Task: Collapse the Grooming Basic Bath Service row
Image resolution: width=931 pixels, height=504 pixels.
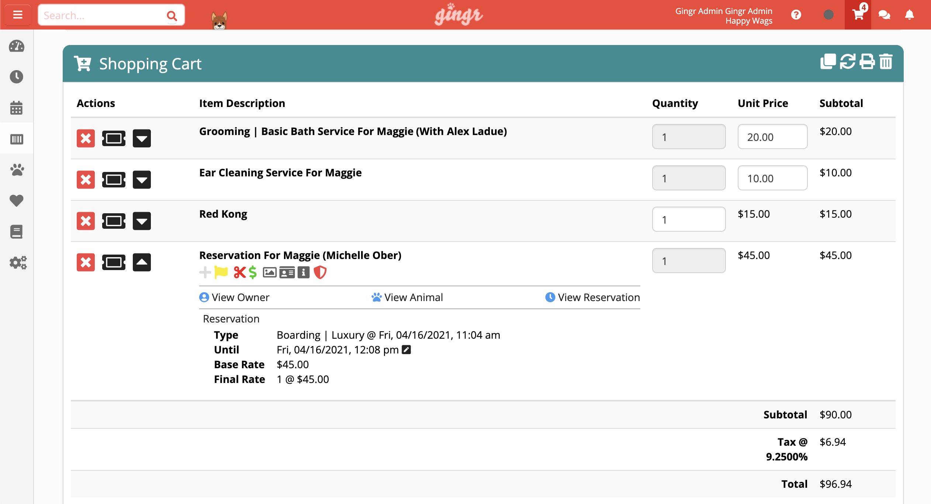Action: click(x=141, y=138)
